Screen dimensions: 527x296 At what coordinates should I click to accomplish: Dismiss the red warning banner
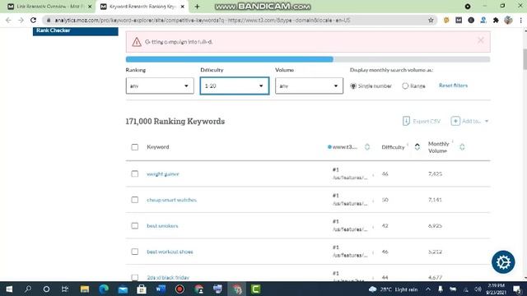pyautogui.click(x=481, y=40)
